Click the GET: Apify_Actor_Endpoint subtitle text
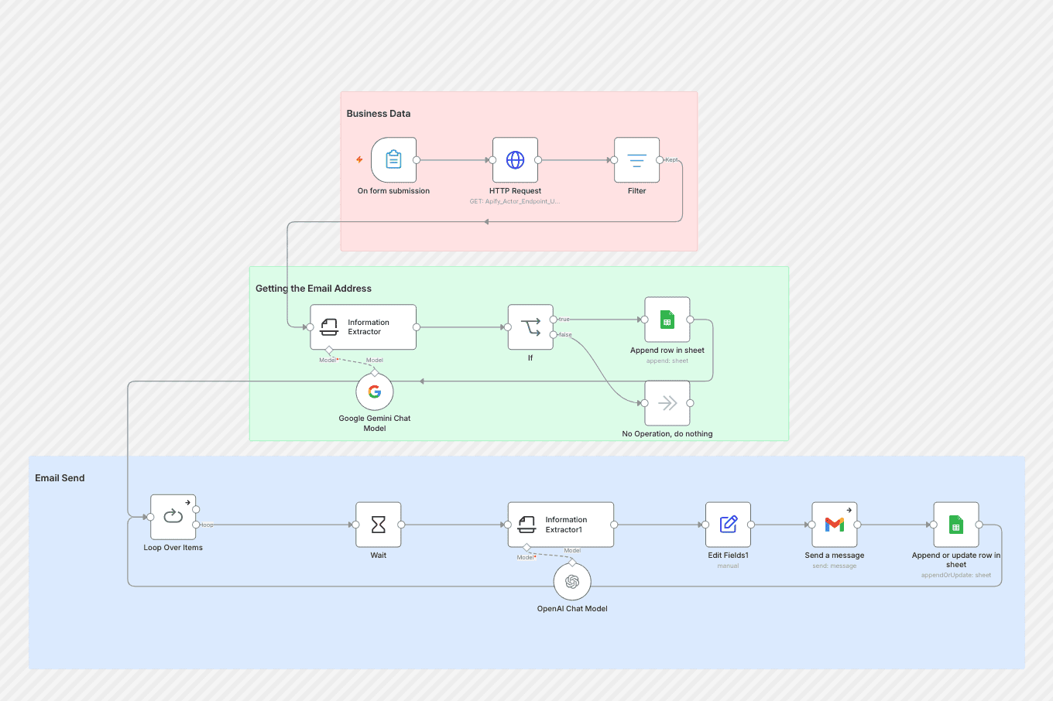The height and width of the screenshot is (701, 1053). click(x=515, y=201)
